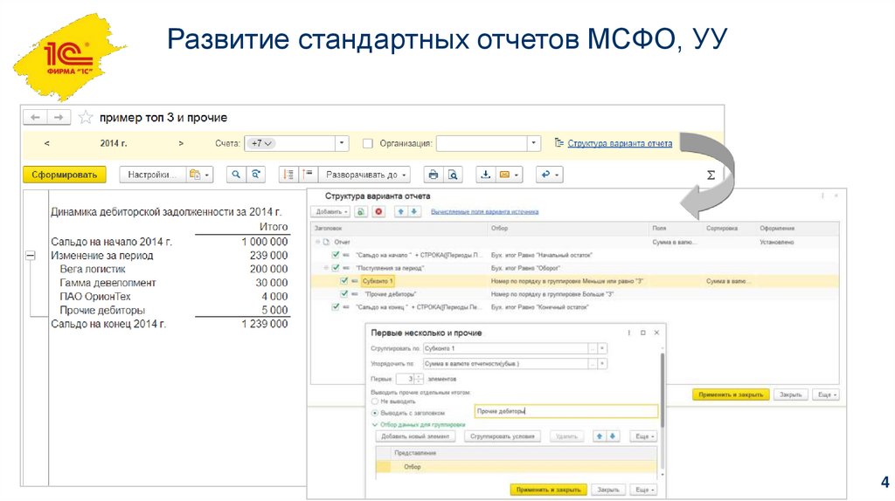The height and width of the screenshot is (501, 895).
Task: Select the Не выводить radio button
Action: click(375, 401)
